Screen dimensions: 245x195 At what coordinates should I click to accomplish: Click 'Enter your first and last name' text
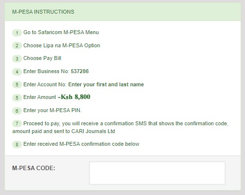click(106, 84)
